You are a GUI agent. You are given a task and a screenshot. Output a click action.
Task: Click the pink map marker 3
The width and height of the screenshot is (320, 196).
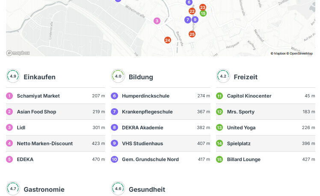(x=157, y=21)
